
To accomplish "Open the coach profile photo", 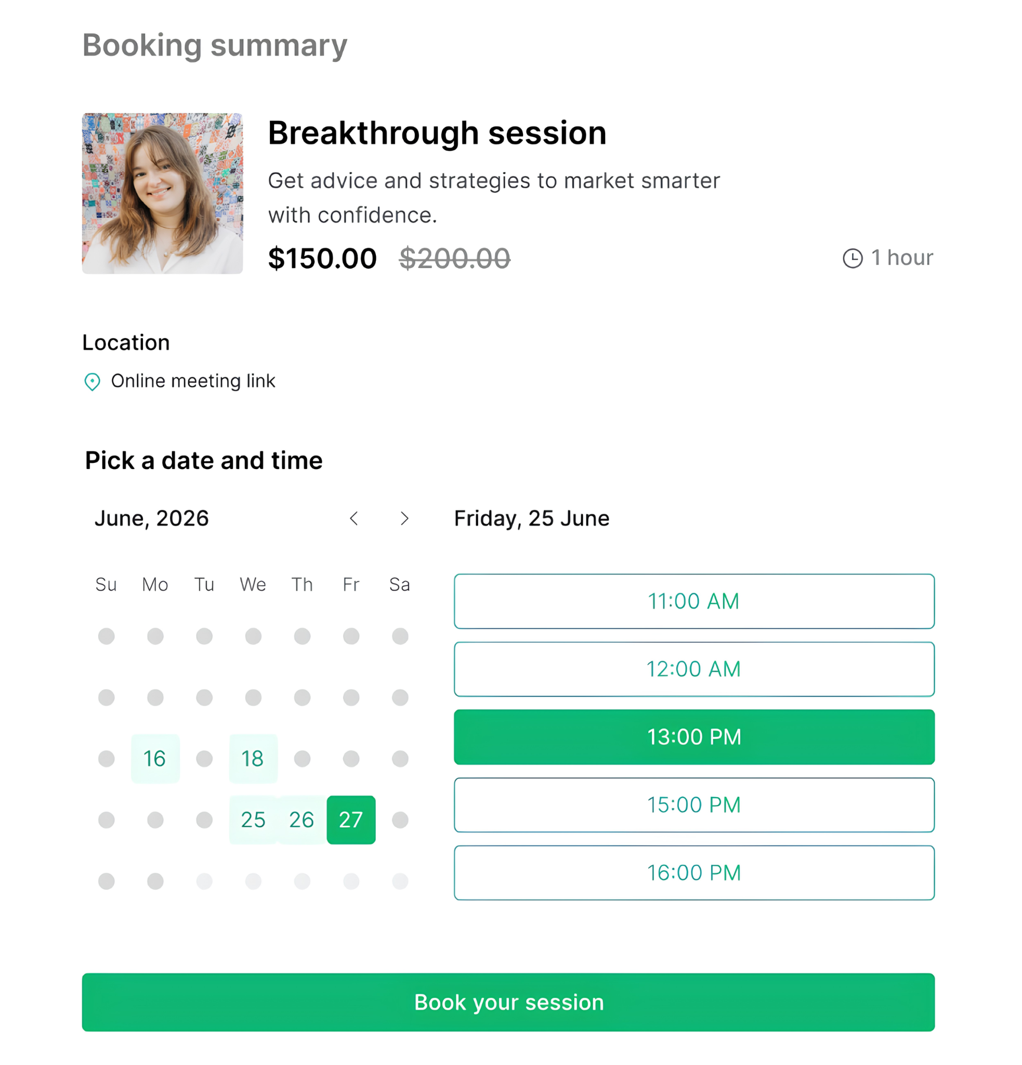I will point(162,193).
